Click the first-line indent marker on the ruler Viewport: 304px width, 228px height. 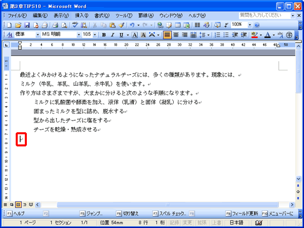[x=20, y=43]
